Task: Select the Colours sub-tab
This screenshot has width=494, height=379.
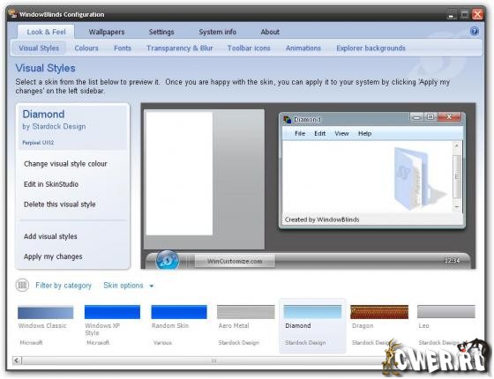Action: pos(86,48)
